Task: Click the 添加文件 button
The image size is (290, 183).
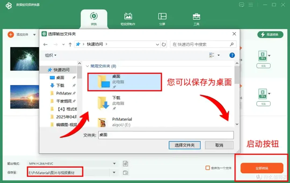Action: (18, 35)
